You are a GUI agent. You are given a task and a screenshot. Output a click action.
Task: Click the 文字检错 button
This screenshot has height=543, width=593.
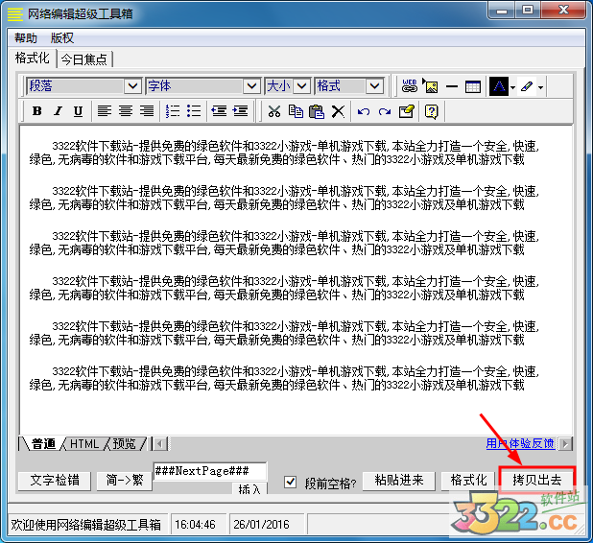click(x=55, y=481)
